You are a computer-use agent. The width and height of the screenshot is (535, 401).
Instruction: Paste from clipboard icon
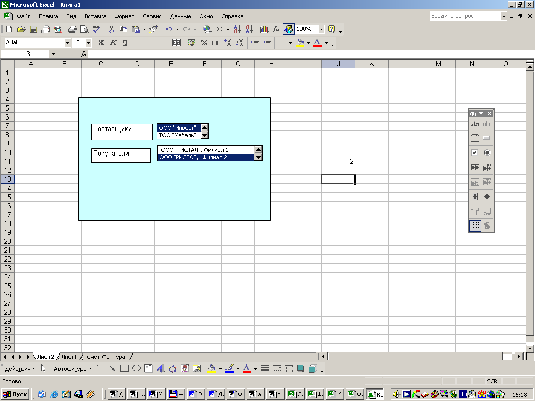coord(136,29)
